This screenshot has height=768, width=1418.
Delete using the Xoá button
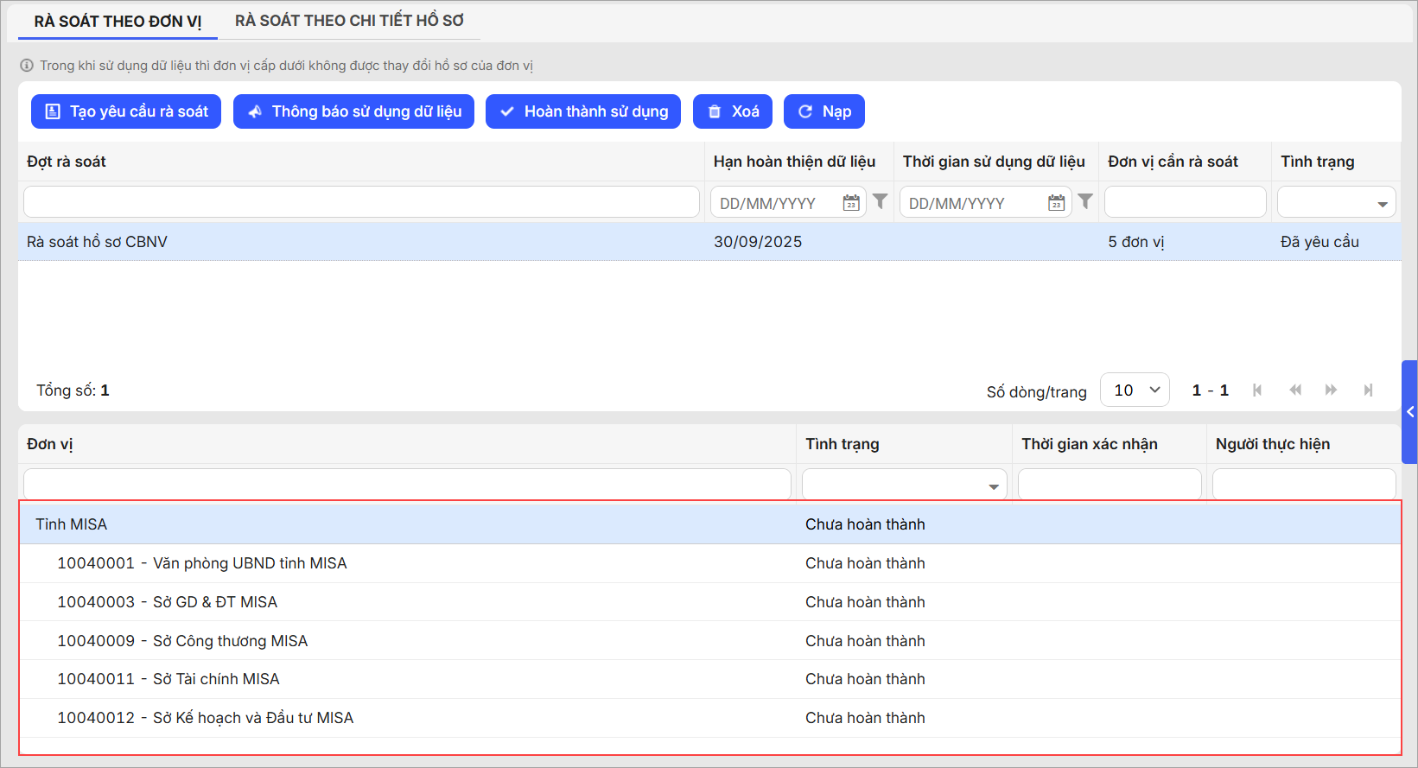click(733, 111)
